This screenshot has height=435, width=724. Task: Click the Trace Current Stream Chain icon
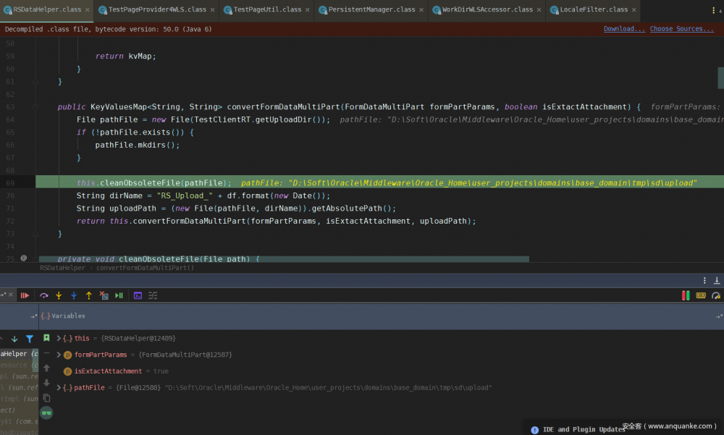pyautogui.click(x=153, y=295)
